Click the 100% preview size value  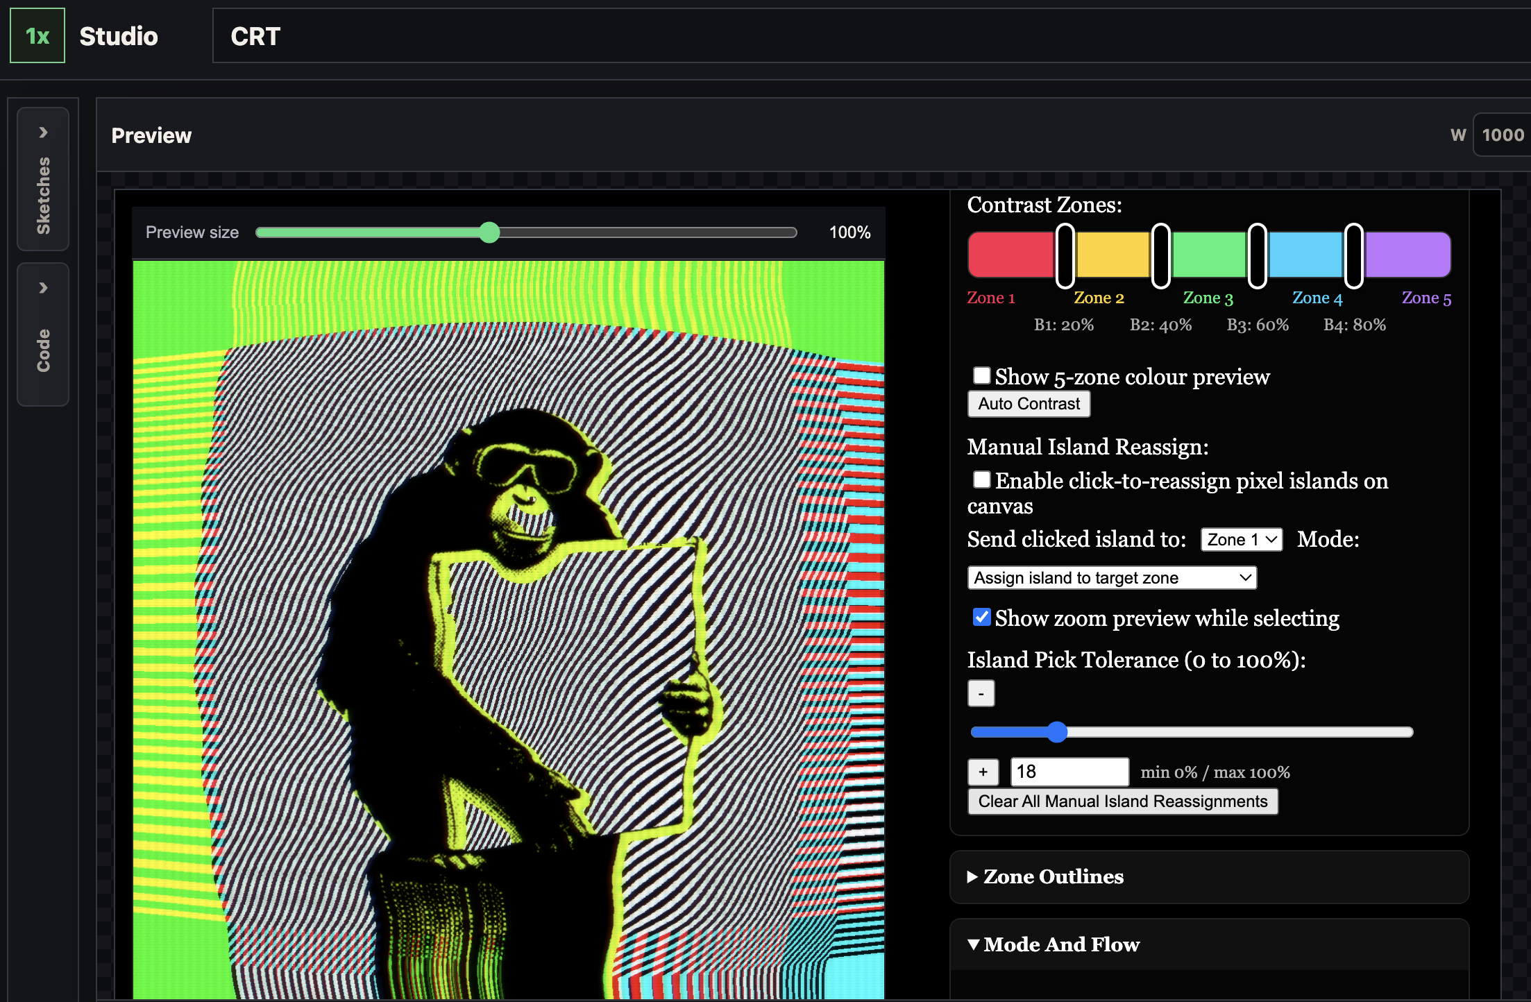(x=849, y=232)
